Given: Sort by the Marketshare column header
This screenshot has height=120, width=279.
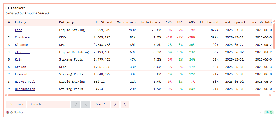Looking at the screenshot, I should pyautogui.click(x=151, y=22).
